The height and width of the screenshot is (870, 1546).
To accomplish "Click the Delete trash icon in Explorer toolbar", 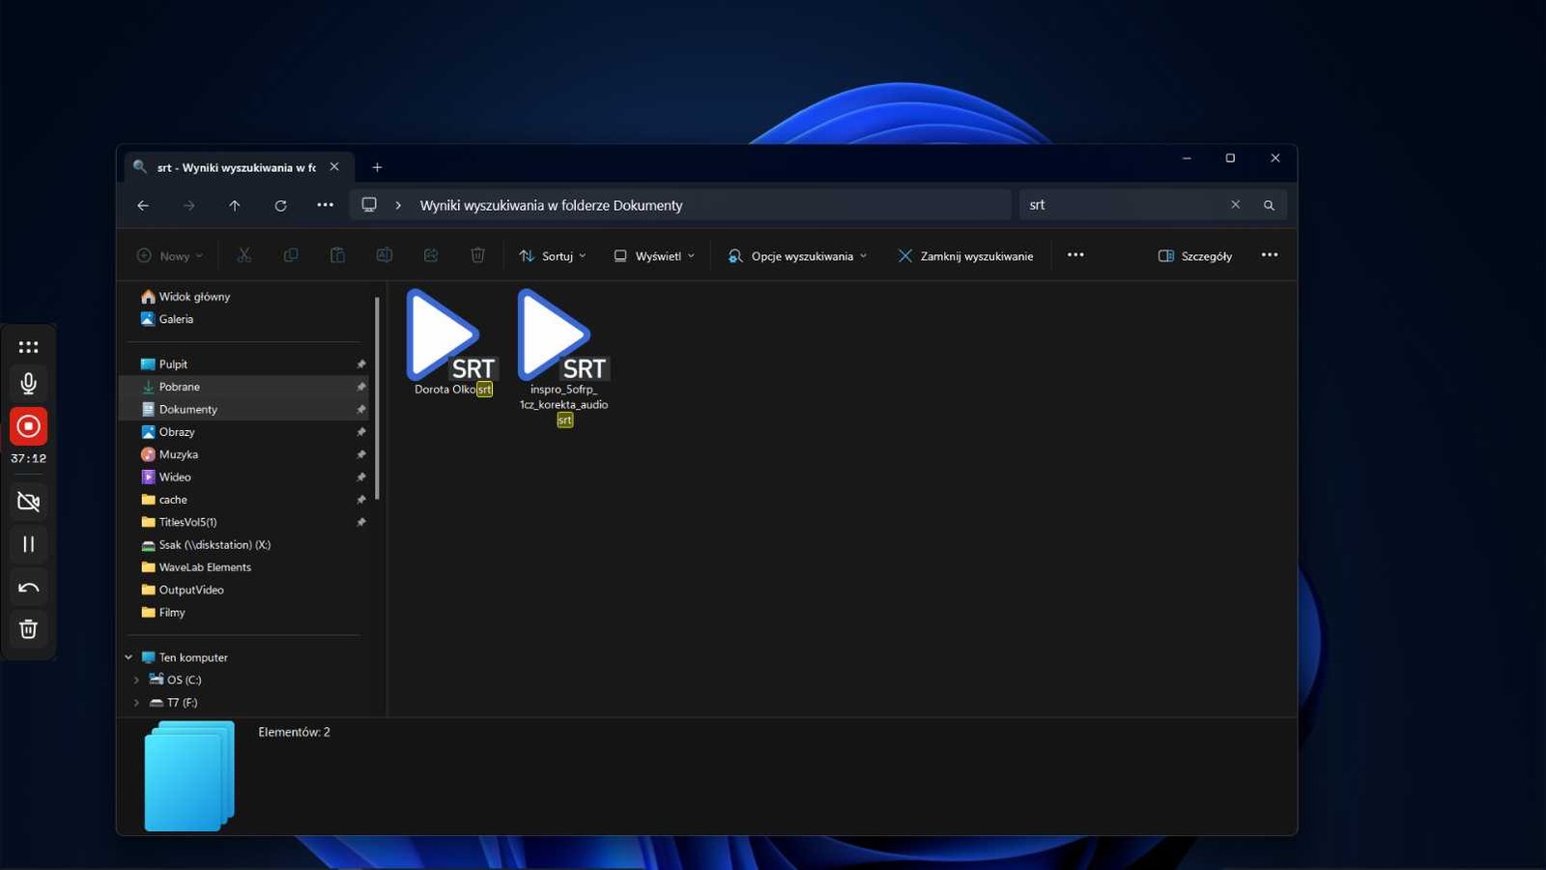I will (477, 255).
